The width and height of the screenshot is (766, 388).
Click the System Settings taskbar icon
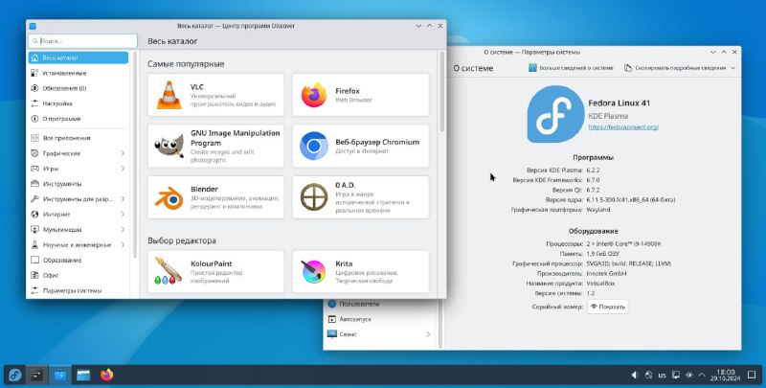[x=36, y=376]
